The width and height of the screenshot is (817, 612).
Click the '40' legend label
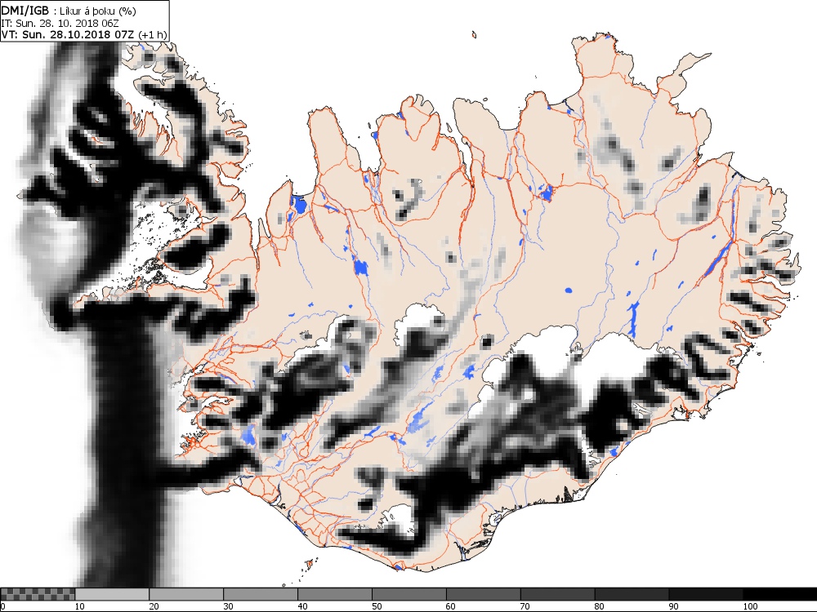pyautogui.click(x=303, y=606)
